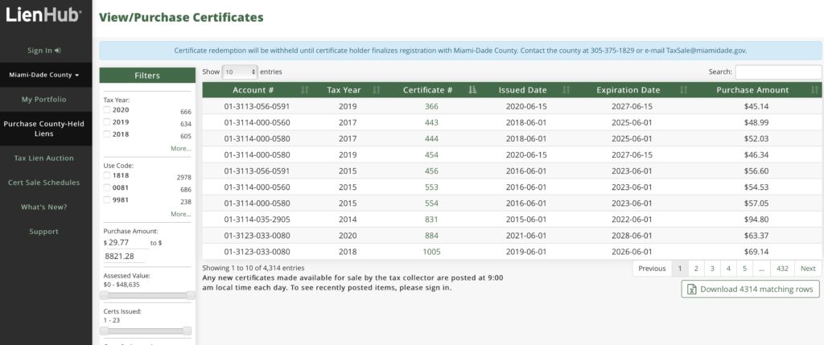Open the Show entries count dropdown

[240, 72]
